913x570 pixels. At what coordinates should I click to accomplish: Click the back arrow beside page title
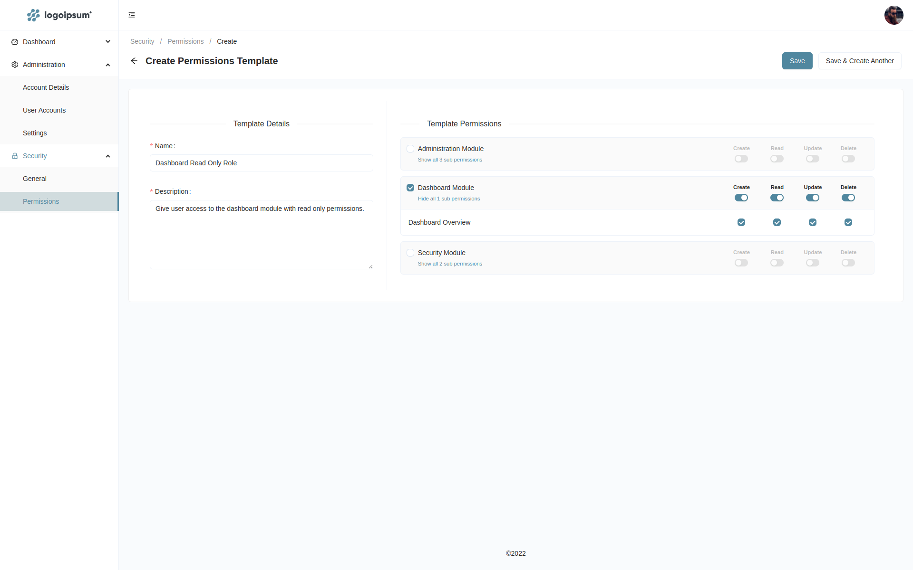pos(134,61)
